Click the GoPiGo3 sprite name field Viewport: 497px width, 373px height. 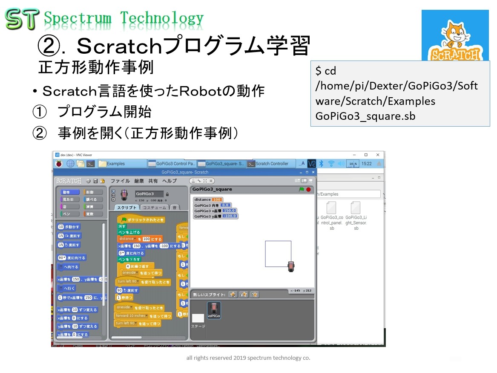click(x=149, y=194)
